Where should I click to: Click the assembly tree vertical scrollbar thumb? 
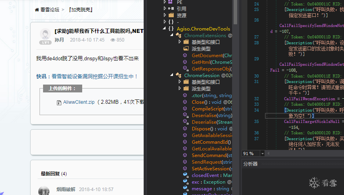tap(236, 12)
